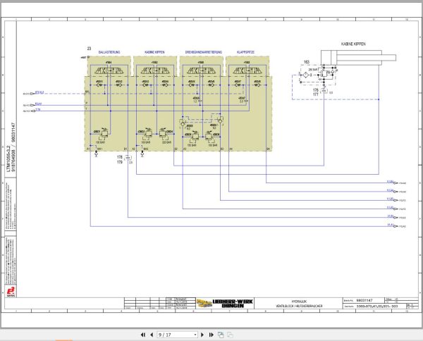Click item number 179

click(x=120, y=162)
